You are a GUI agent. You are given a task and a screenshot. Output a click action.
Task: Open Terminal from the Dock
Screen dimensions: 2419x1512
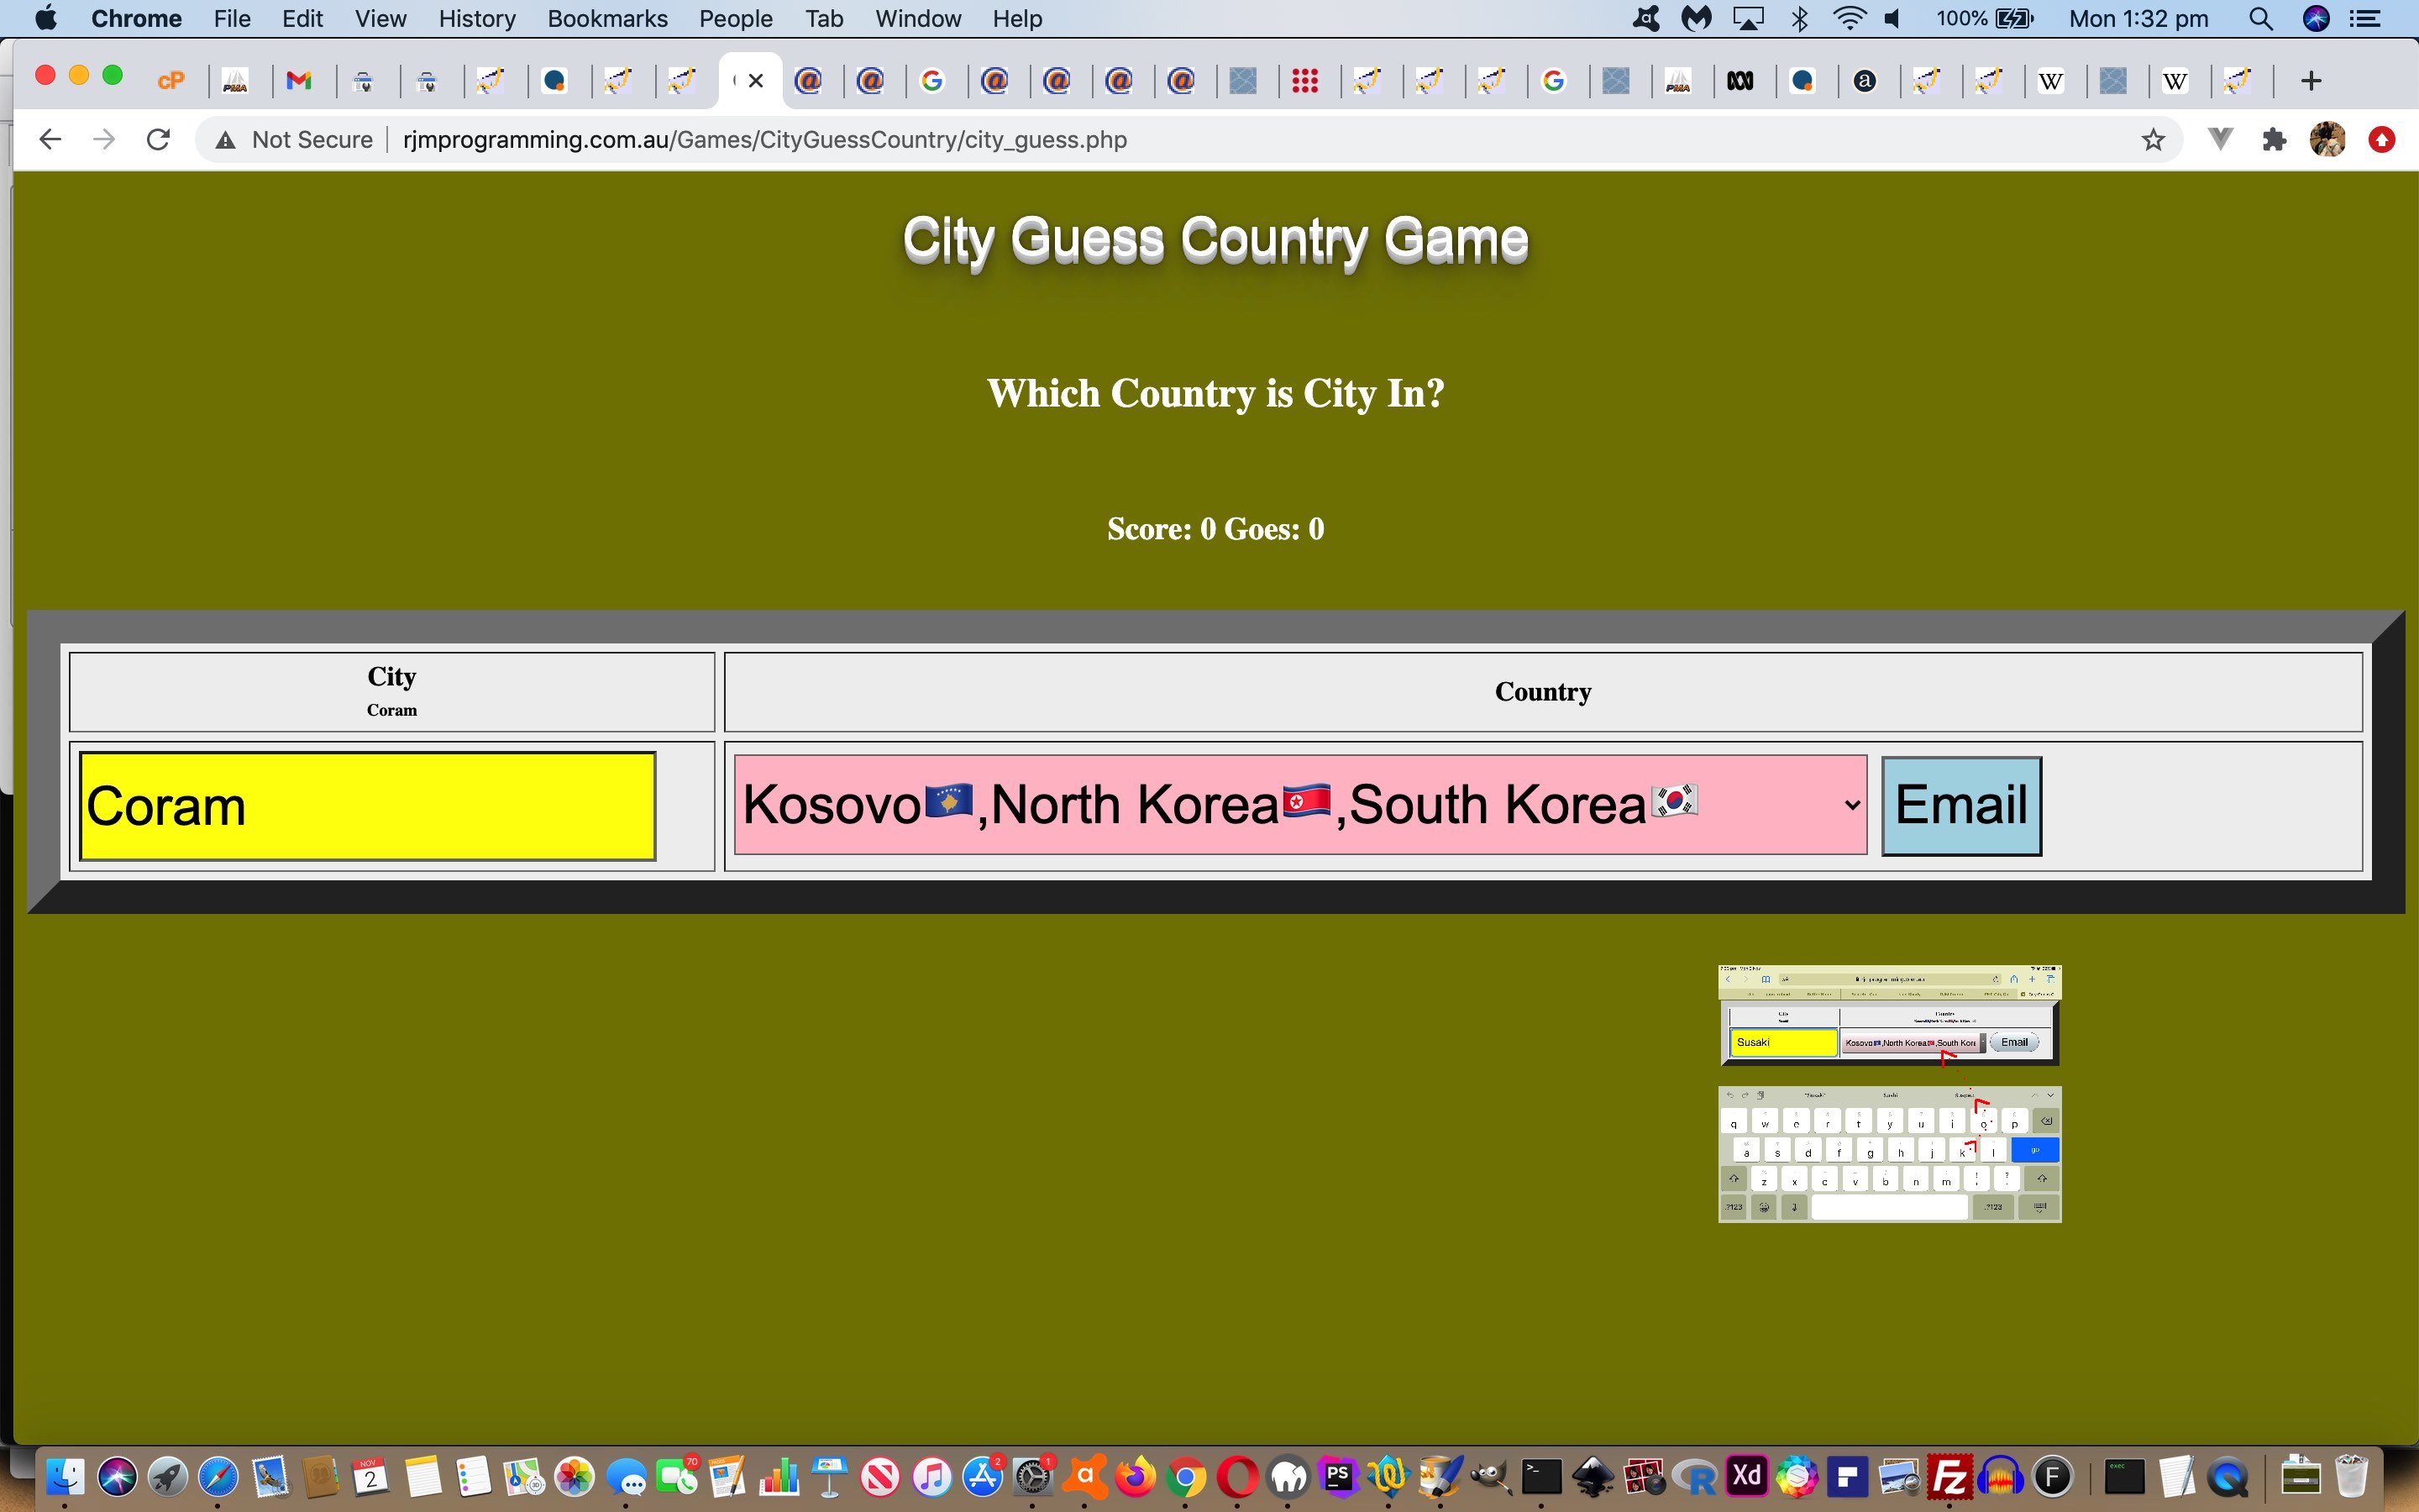tap(1541, 1476)
